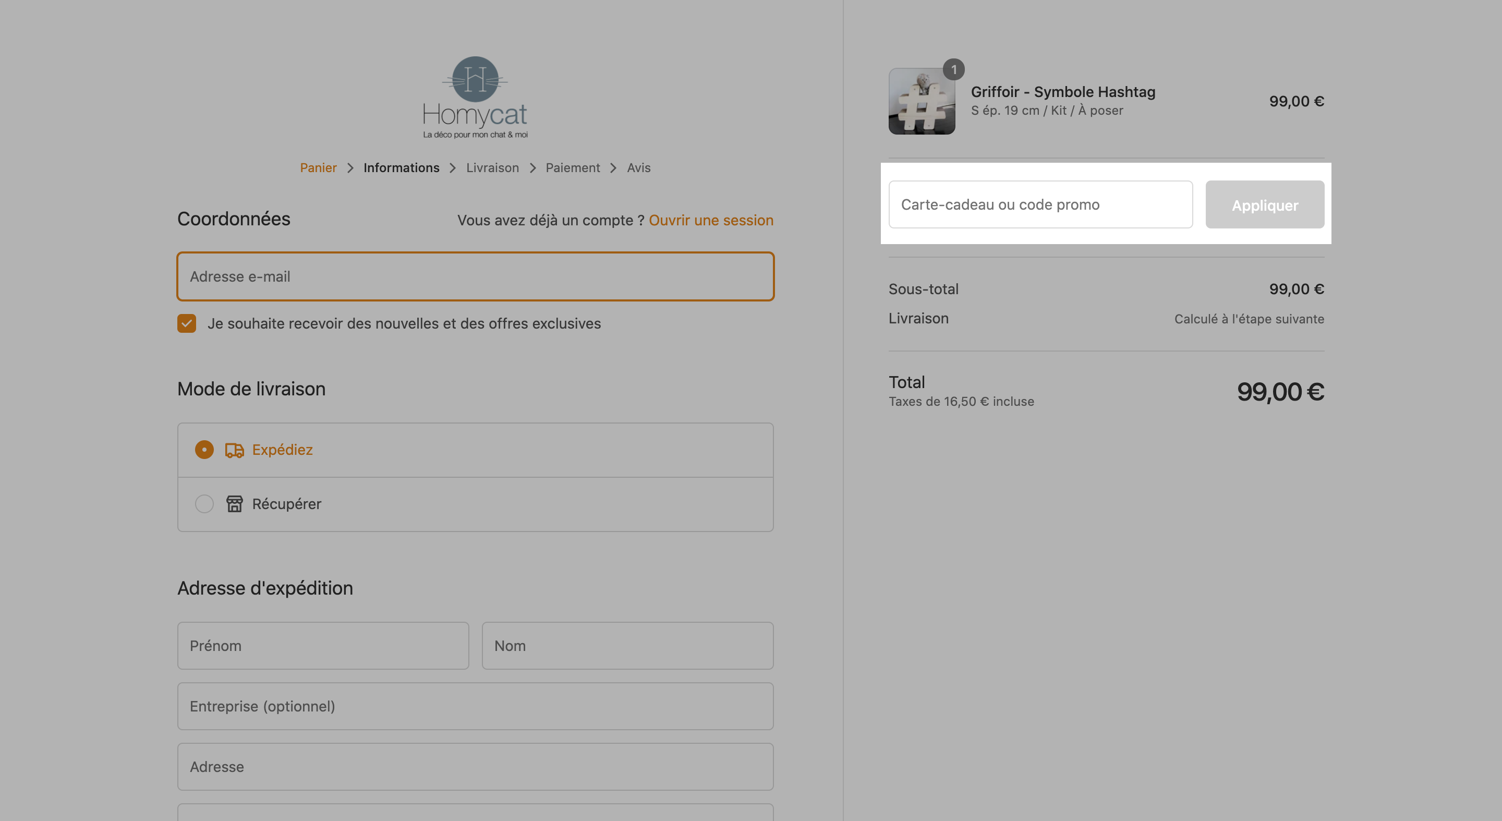Open the Griffoir Hashtag product thumbnail
This screenshot has height=821, width=1502.
point(922,102)
